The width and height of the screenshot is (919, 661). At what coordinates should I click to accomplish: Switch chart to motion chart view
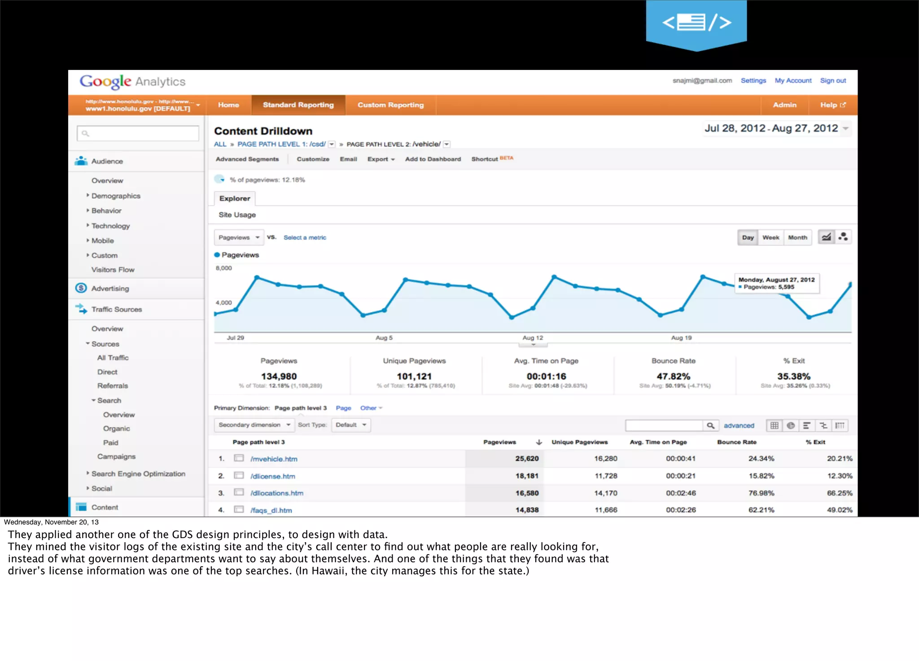pyautogui.click(x=843, y=237)
